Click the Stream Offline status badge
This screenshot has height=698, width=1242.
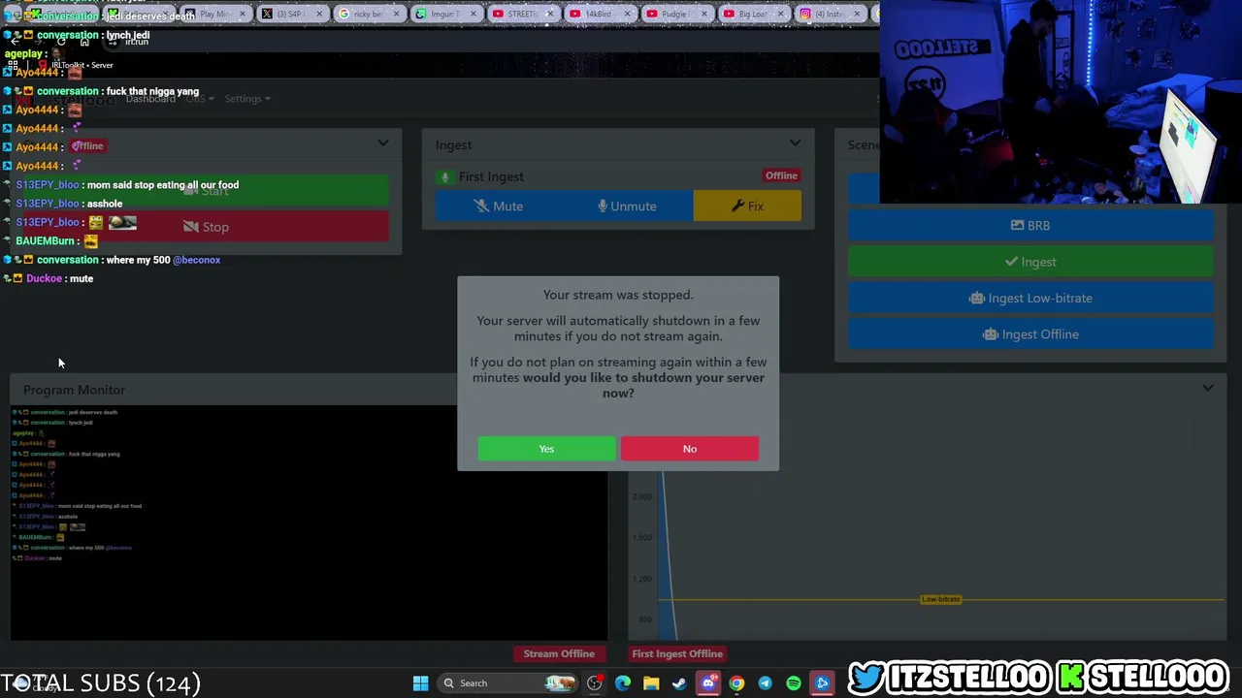click(559, 653)
